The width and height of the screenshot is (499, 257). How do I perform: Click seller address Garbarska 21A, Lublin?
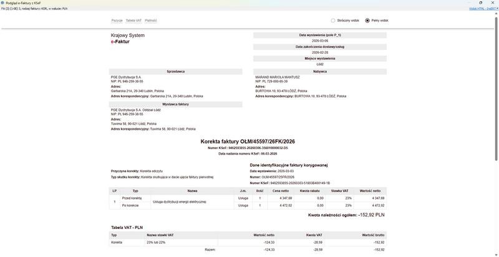point(137,91)
